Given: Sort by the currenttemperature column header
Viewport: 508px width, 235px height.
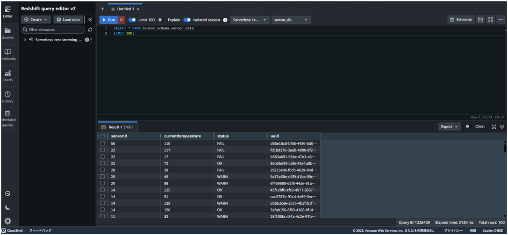Looking at the screenshot, I should point(187,136).
